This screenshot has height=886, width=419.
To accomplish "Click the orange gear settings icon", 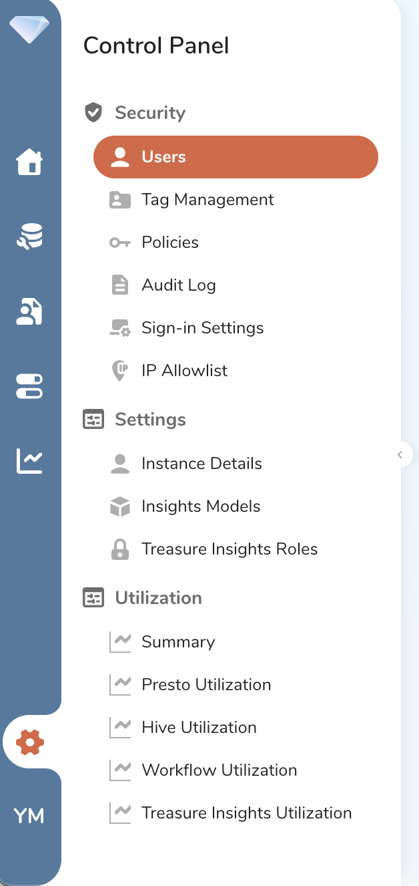I will click(x=30, y=742).
